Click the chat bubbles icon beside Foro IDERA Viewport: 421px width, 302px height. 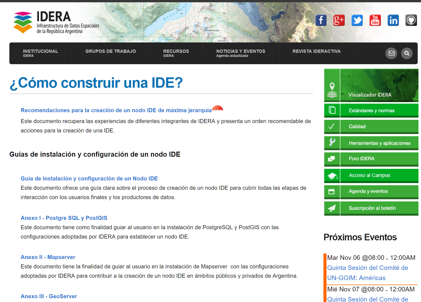pyautogui.click(x=331, y=159)
